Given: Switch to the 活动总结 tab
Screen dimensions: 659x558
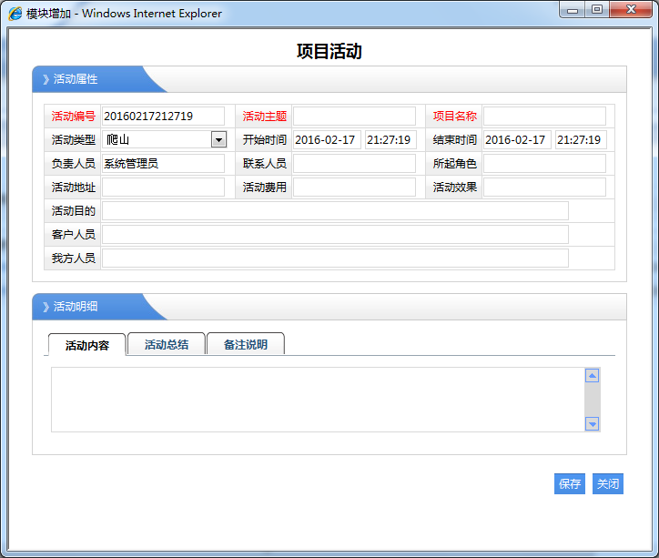Looking at the screenshot, I should (167, 345).
